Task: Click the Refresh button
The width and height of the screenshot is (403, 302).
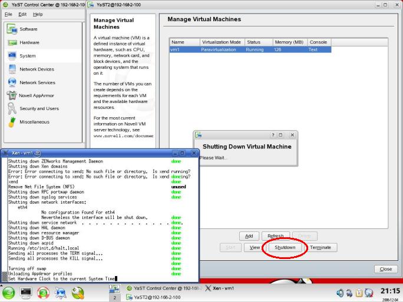Action: [276, 236]
